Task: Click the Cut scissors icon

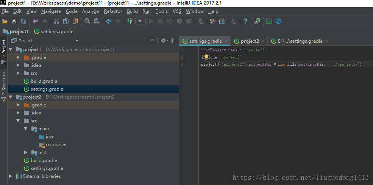Action: coord(56,22)
